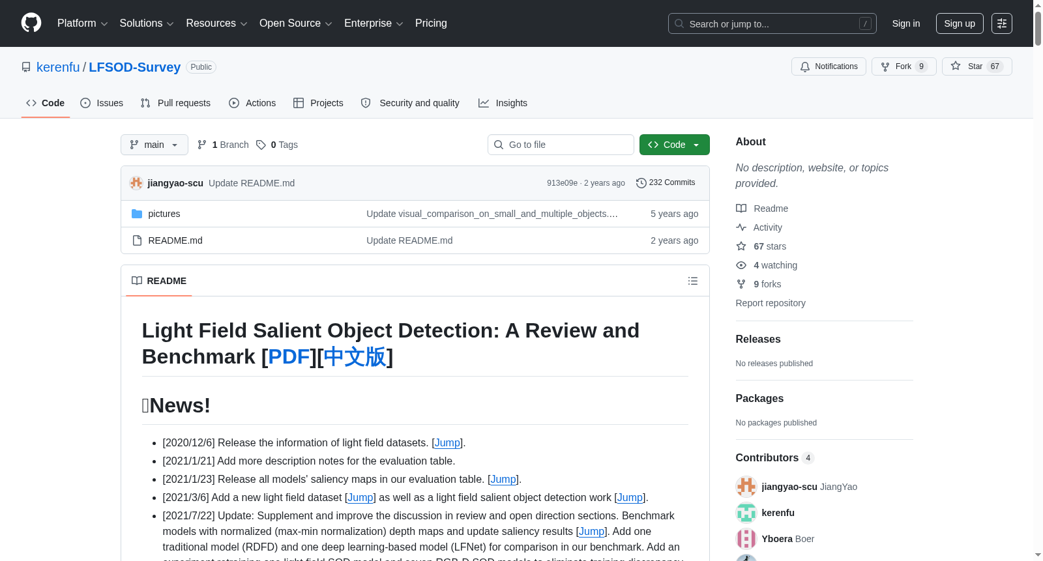Open the README.md file
The width and height of the screenshot is (1043, 561).
[175, 240]
